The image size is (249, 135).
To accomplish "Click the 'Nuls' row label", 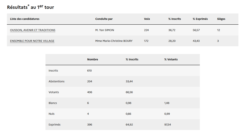I will pyautogui.click(x=51, y=114).
